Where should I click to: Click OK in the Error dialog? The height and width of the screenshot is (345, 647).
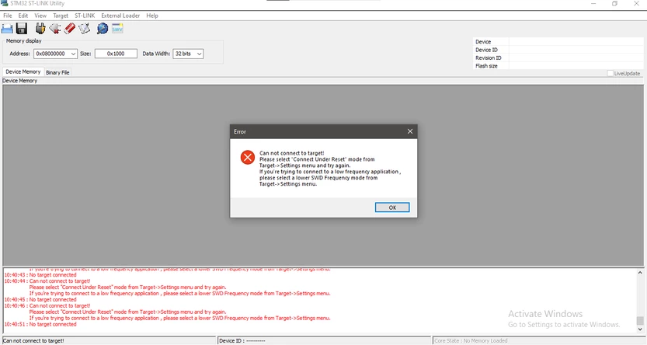[x=392, y=207]
